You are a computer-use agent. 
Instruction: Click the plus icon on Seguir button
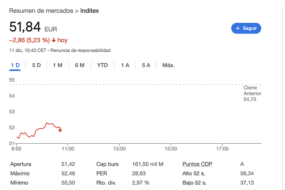[x=238, y=28]
